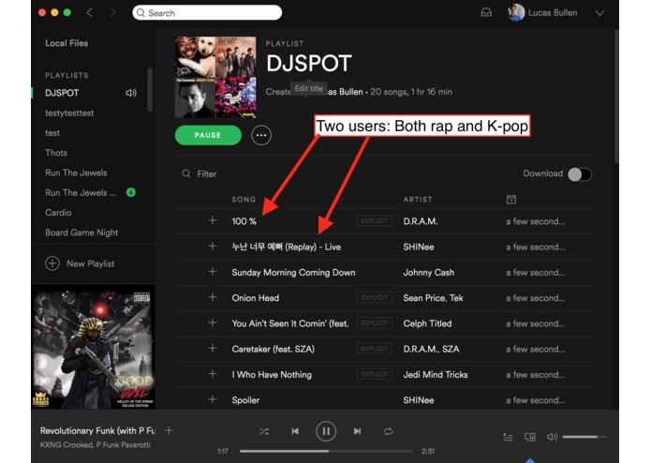Viewport: 651px width, 463px height.
Task: Click the green downloaded arrow icon
Action: click(131, 192)
